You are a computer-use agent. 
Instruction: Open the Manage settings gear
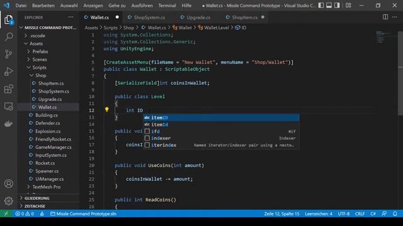(8, 201)
